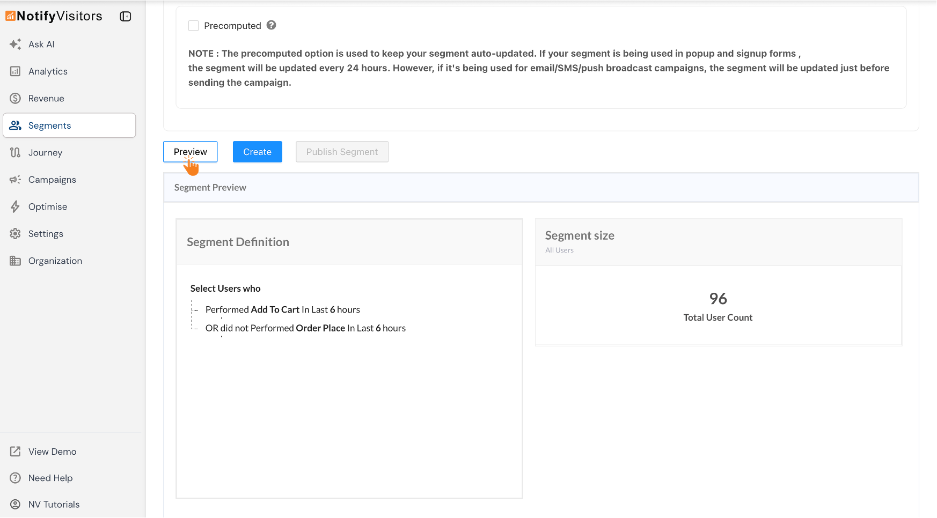Click the Create button

click(257, 152)
